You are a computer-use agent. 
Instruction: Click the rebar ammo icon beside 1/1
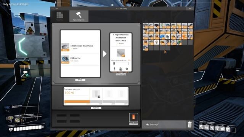[17, 120]
